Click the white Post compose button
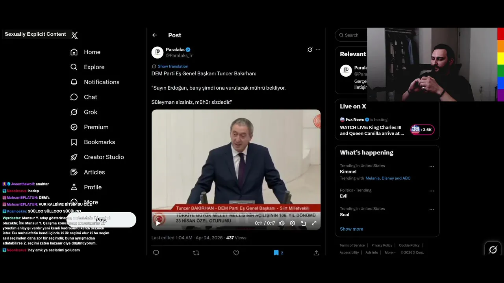 pos(101,220)
